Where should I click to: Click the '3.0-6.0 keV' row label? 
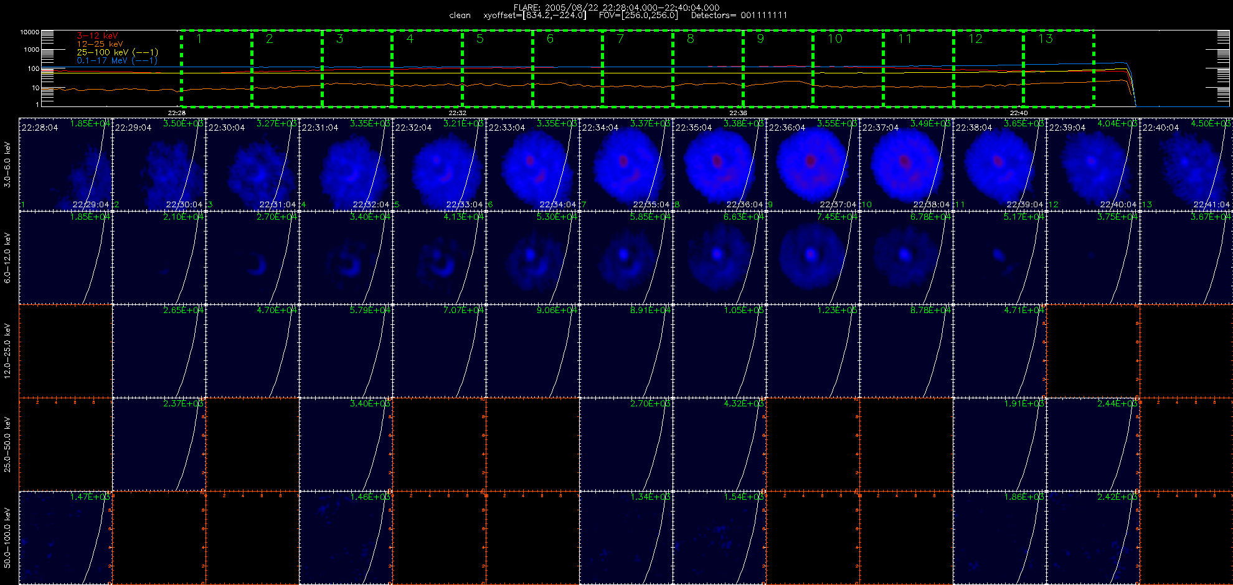coord(7,165)
